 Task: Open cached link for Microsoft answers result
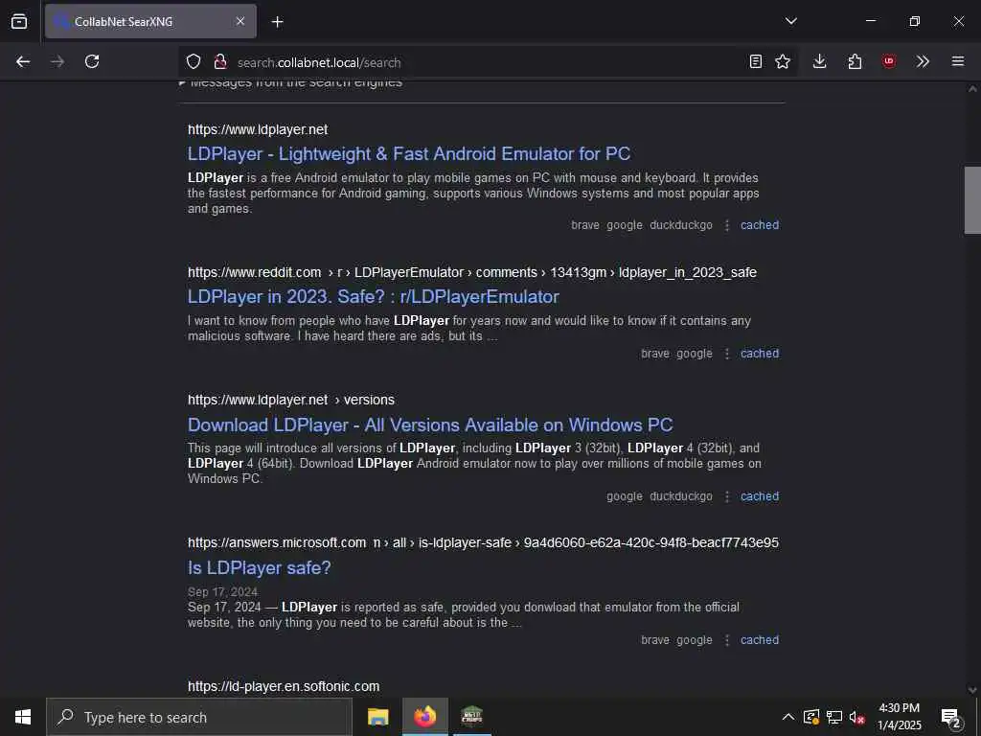coord(760,640)
